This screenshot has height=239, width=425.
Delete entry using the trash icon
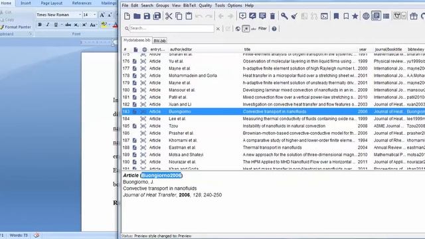coord(272,16)
